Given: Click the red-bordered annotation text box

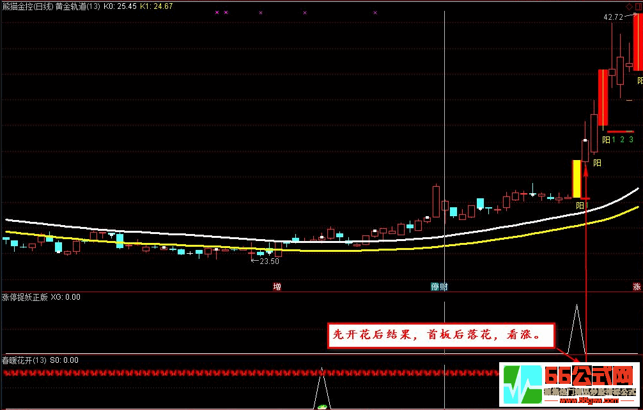Looking at the screenshot, I should point(441,335).
